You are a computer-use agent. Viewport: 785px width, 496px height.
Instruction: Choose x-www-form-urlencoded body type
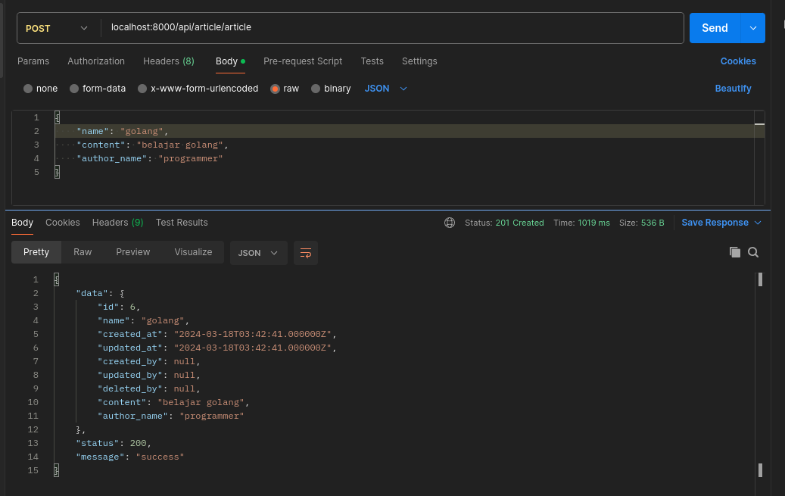tap(142, 89)
